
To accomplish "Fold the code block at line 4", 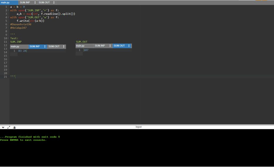I will tap(8, 17).
